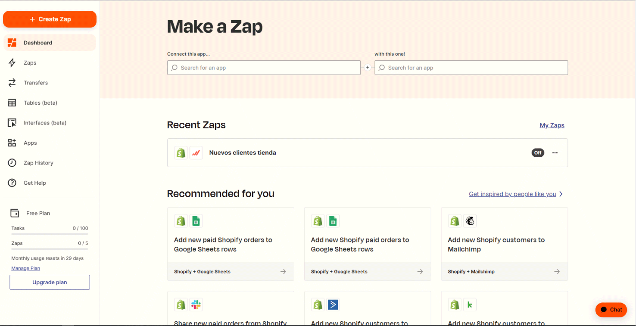Open the three-dot menu for Nuevos clientes tienda
This screenshot has width=636, height=326.
(x=555, y=153)
